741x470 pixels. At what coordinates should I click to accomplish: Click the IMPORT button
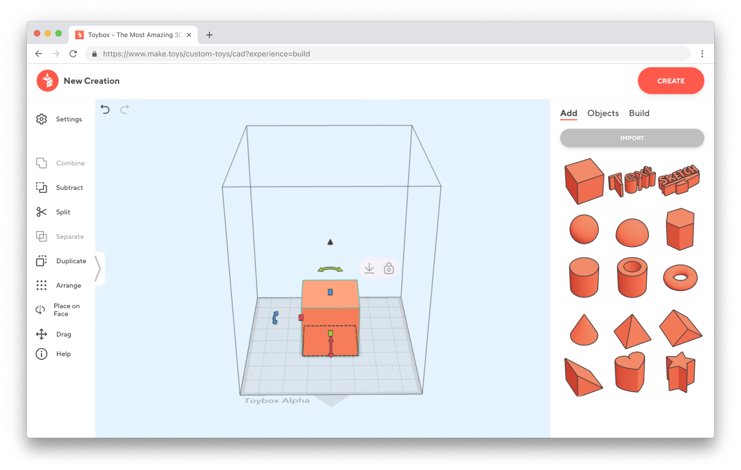(632, 138)
